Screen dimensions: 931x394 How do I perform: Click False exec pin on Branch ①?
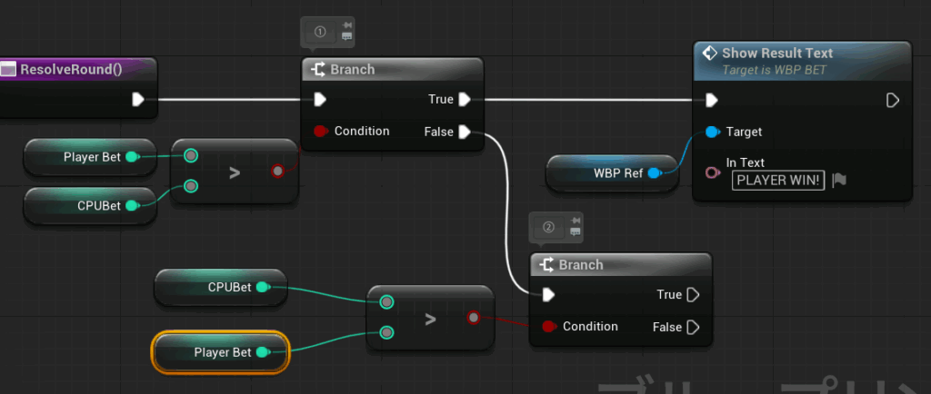(x=465, y=132)
